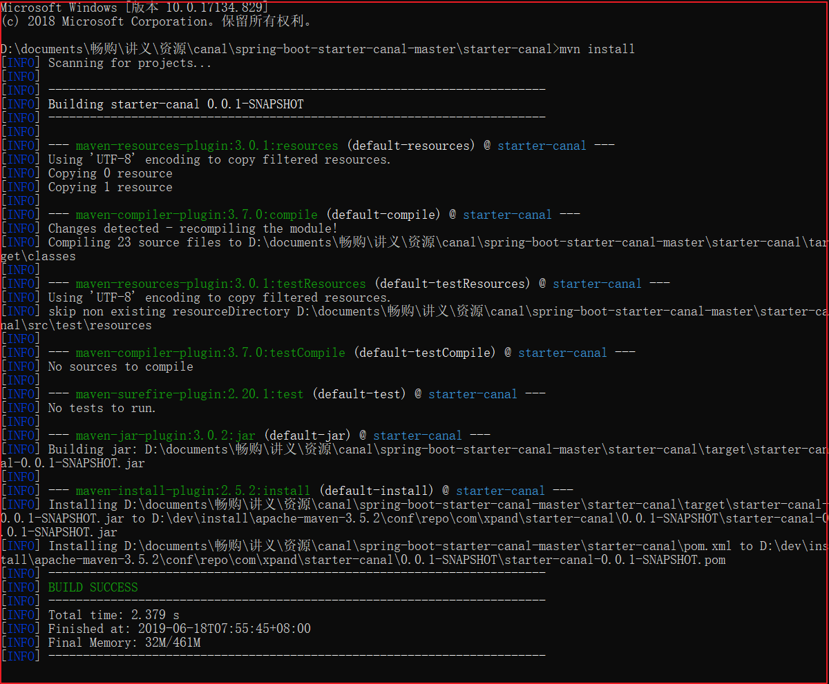829x684 pixels.
Task: Click the maven-compiler-plugin:3.7.0:testCompile text
Action: click(210, 353)
